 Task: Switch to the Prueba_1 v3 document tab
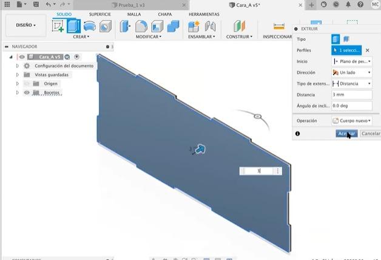pyautogui.click(x=132, y=5)
